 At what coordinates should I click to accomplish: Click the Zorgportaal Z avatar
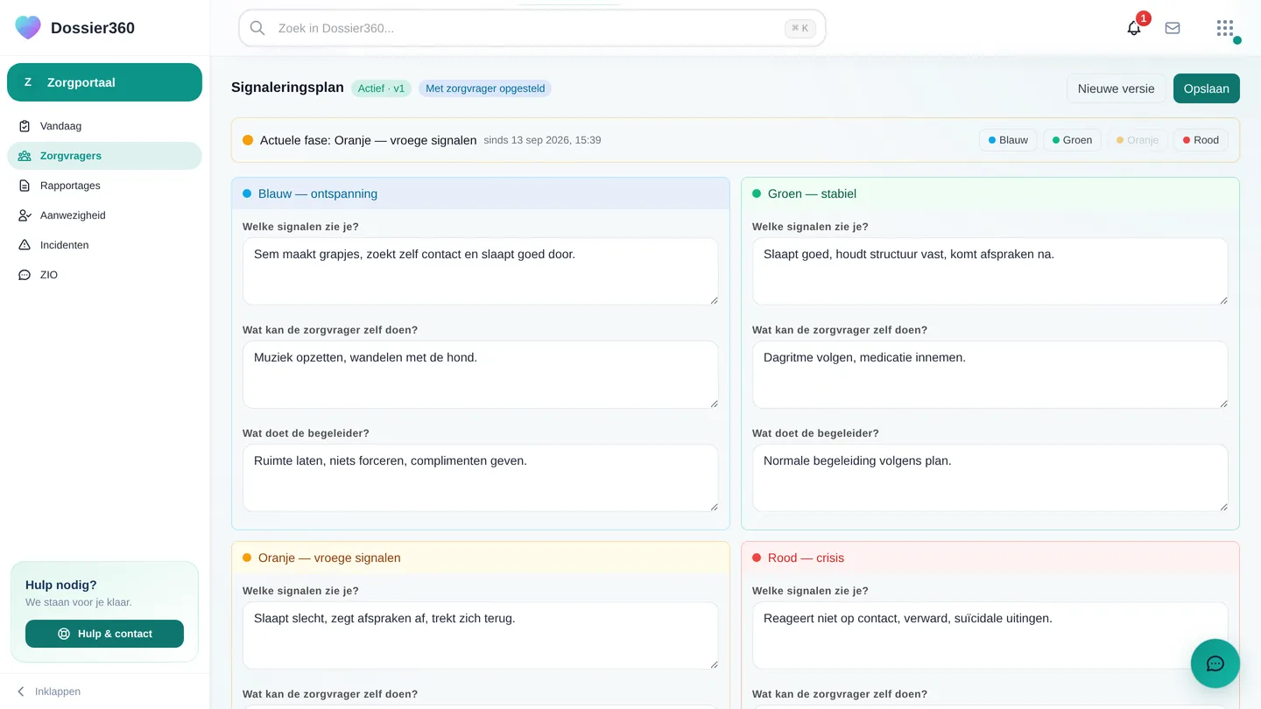point(28,82)
